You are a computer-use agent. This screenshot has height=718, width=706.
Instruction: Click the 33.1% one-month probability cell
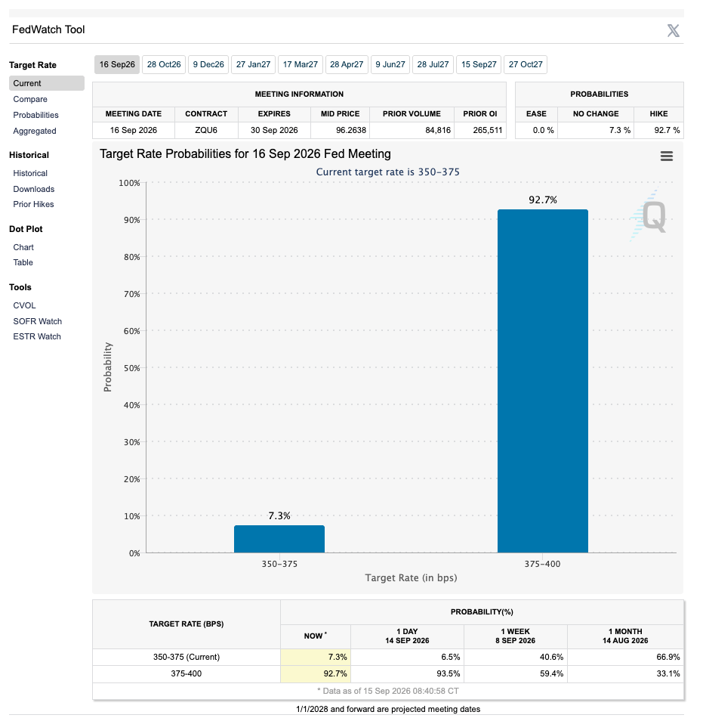625,674
